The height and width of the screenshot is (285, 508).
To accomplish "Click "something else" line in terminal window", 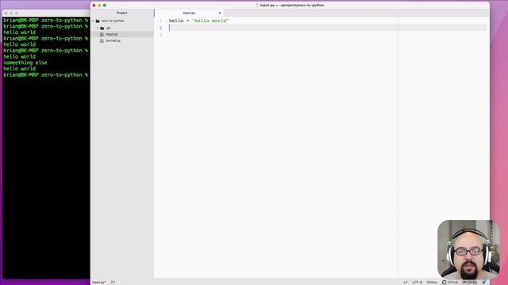I will click(25, 63).
